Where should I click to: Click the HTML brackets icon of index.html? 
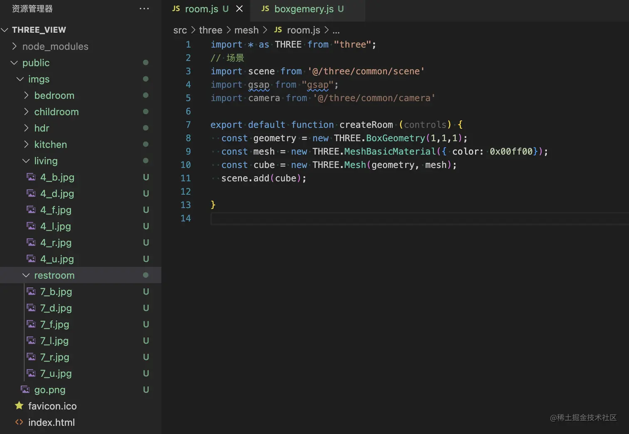coord(19,422)
